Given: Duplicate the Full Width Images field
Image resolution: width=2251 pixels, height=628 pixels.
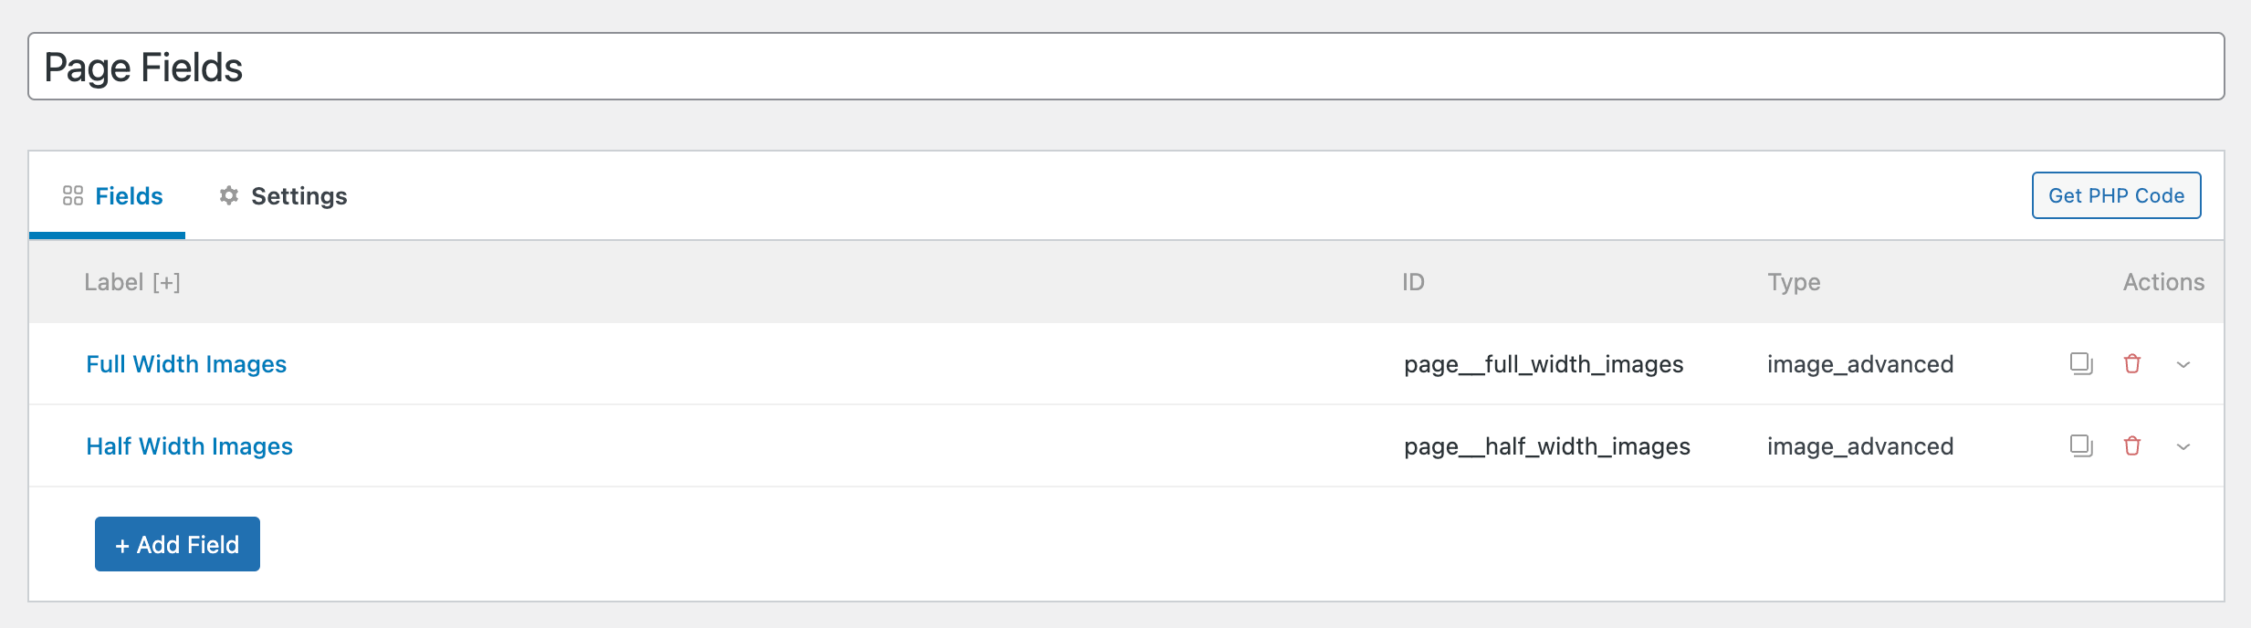Looking at the screenshot, I should (x=2081, y=363).
